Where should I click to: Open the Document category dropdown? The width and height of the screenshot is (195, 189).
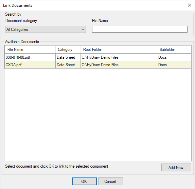point(46,30)
